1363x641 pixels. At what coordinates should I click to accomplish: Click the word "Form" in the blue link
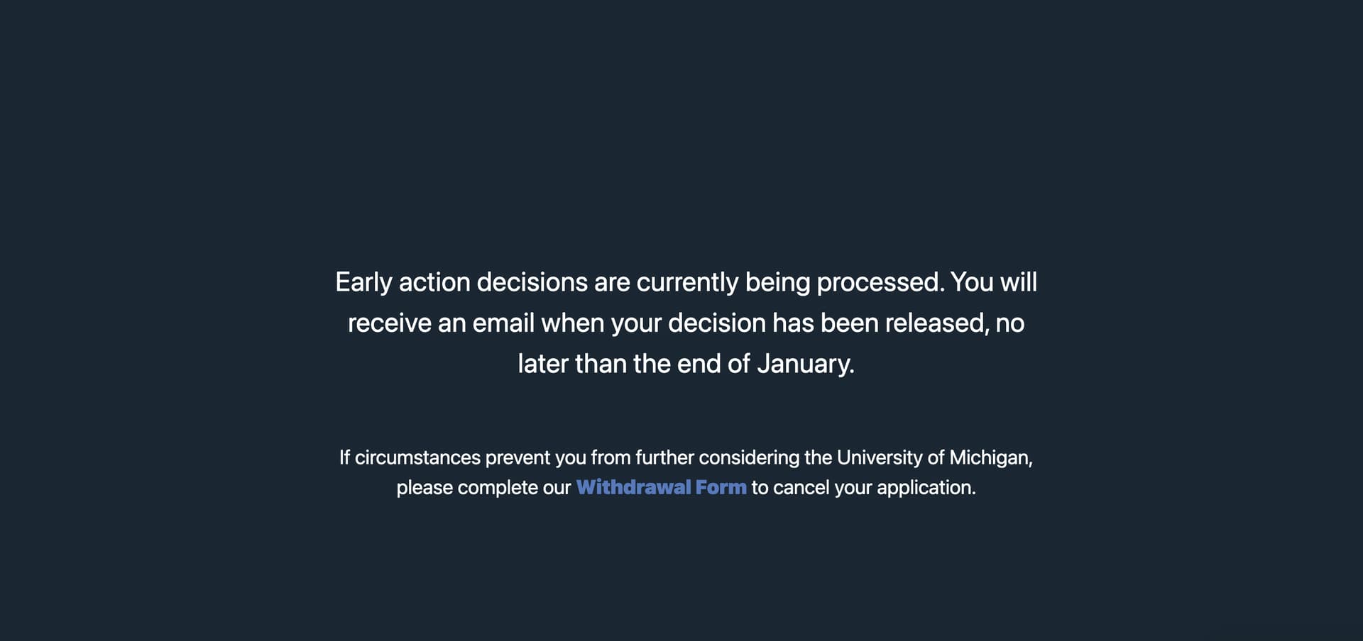pyautogui.click(x=721, y=487)
